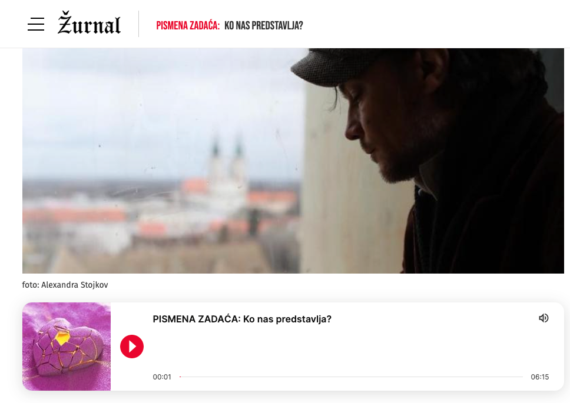Seek to the middle of the audio progress bar

[351, 377]
